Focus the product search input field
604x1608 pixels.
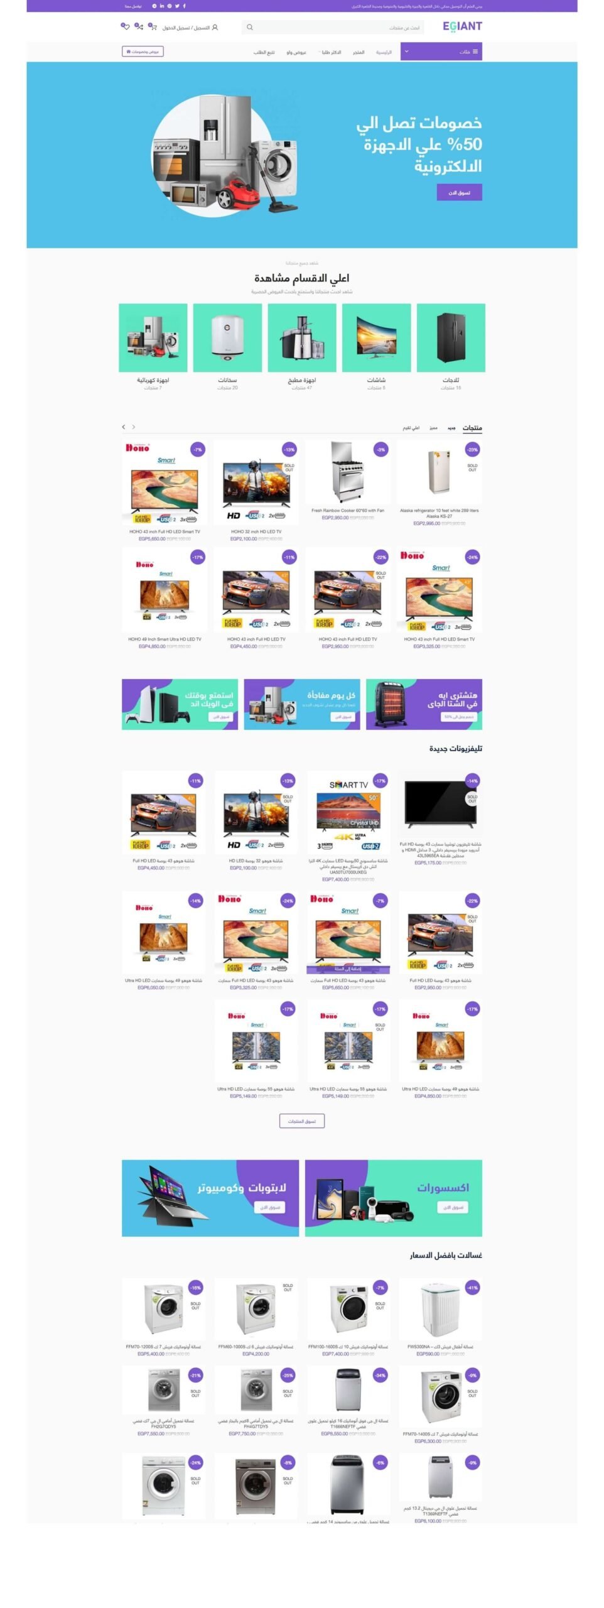333,27
